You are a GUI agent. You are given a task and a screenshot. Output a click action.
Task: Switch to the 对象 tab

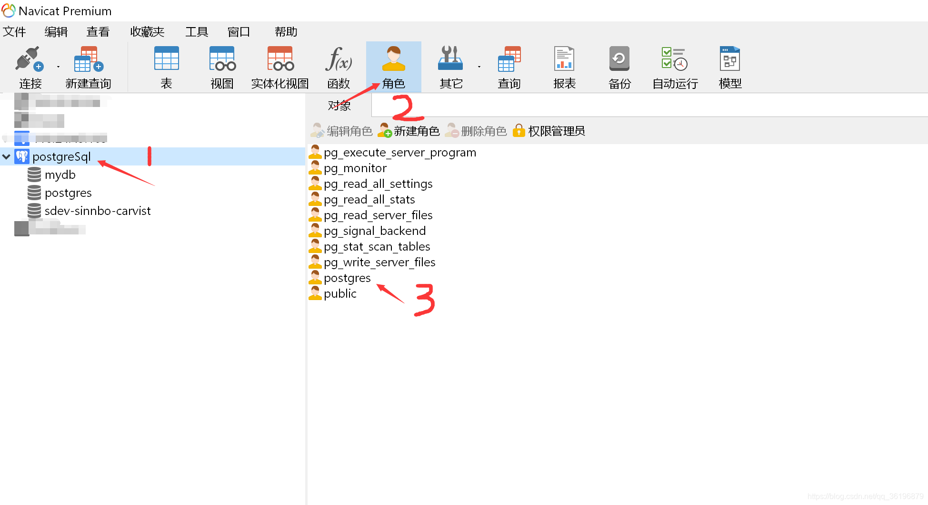tap(339, 106)
